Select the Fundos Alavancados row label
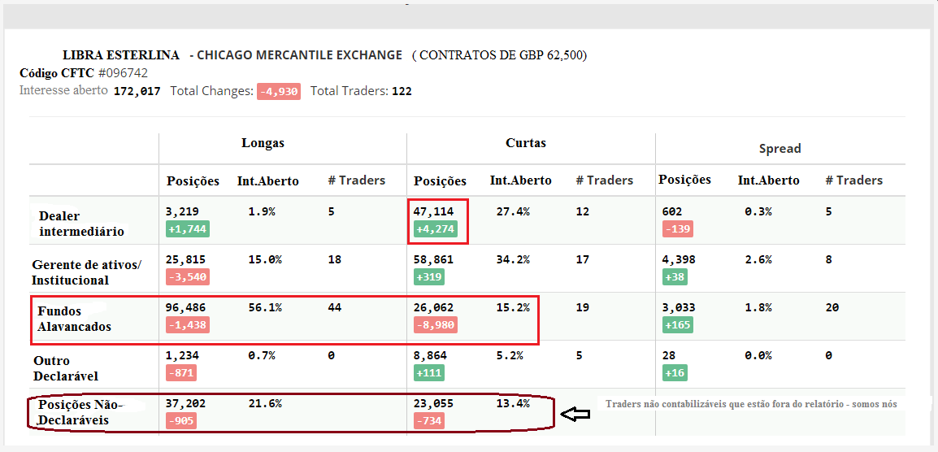 tap(74, 319)
